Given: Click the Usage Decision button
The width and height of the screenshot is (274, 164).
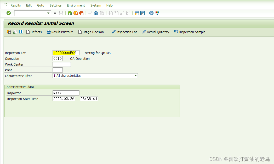Looking at the screenshot, I should [91, 32].
